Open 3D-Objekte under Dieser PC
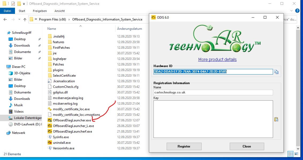303x160 pixels. [x=22, y=73]
